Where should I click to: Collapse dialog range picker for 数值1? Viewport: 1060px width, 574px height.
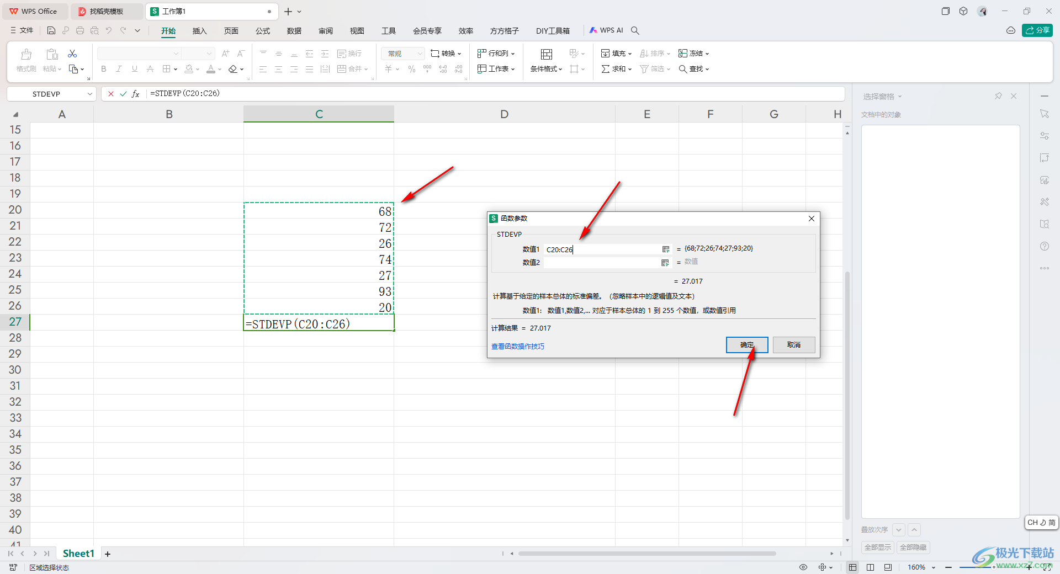coord(666,249)
